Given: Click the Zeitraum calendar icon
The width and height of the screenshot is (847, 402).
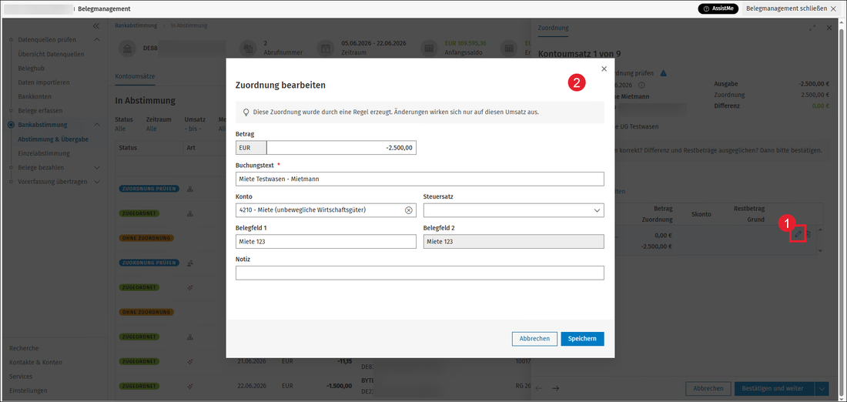Looking at the screenshot, I should click(x=326, y=49).
